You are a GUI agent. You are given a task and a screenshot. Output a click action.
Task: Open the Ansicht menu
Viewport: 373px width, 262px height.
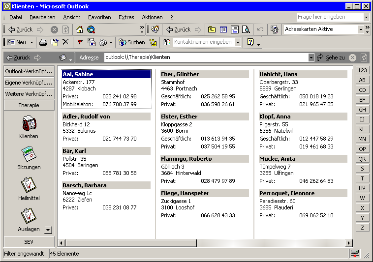point(72,17)
